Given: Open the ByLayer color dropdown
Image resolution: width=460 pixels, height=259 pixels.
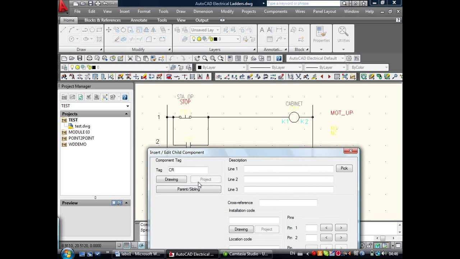Looking at the screenshot, I should 221,68.
